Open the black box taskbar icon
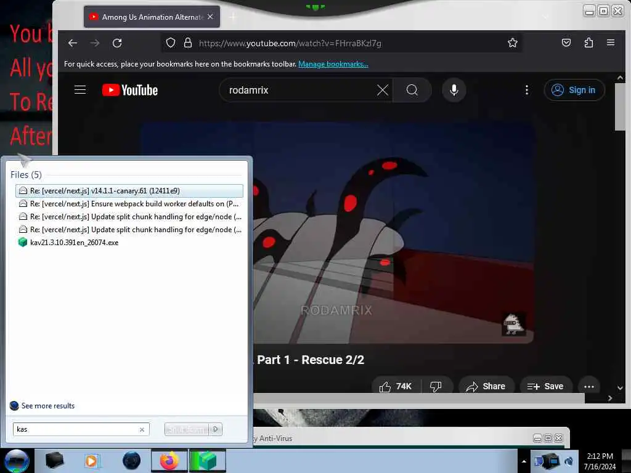 54,461
